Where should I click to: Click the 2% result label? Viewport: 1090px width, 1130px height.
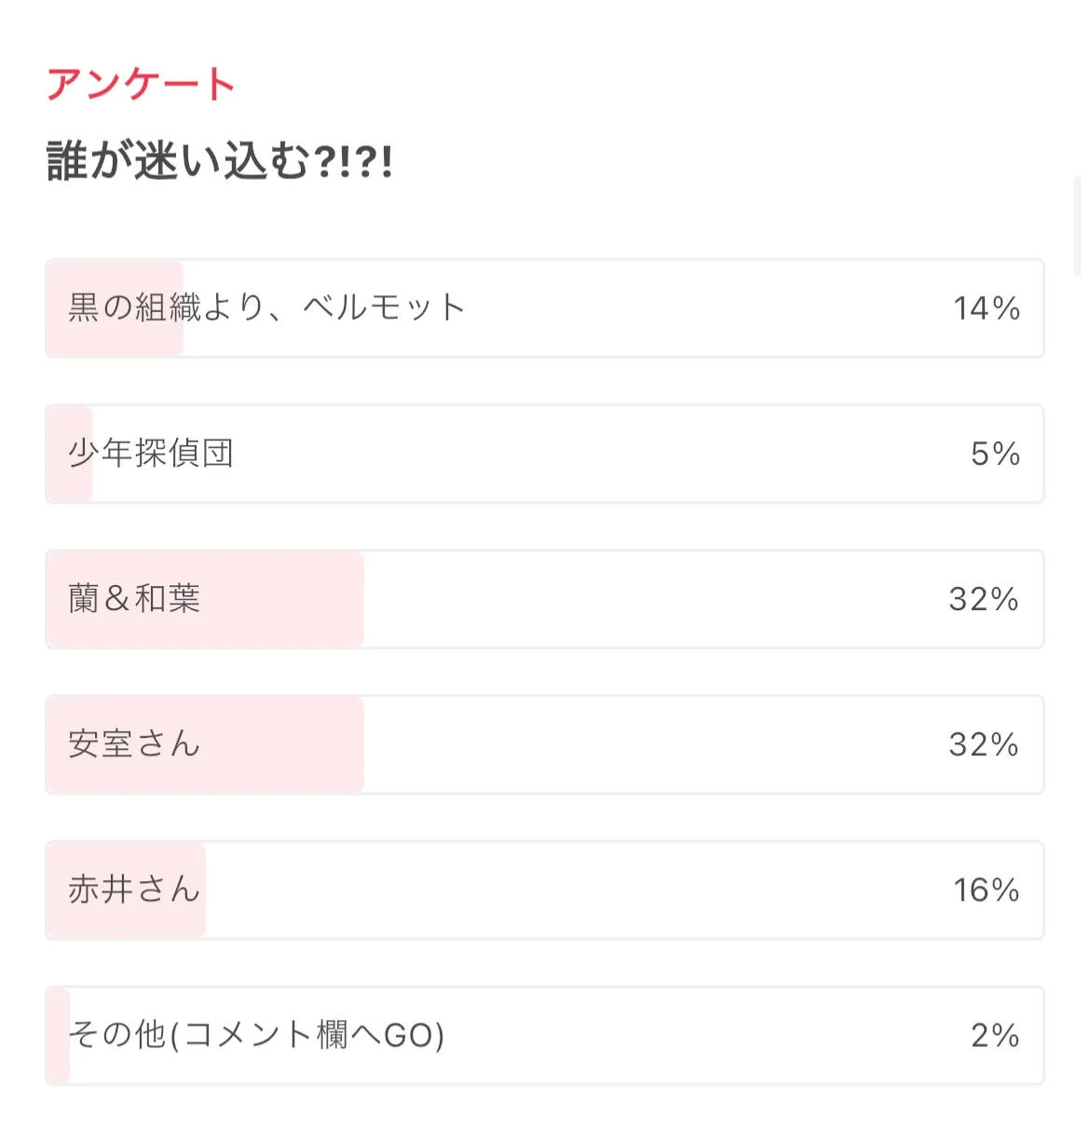click(x=994, y=1035)
